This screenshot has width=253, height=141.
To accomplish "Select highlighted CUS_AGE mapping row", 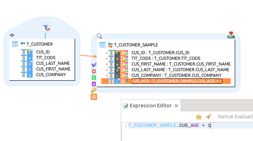I will point(166,81).
